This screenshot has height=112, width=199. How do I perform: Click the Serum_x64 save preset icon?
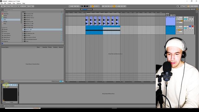pyautogui.click(x=17, y=85)
